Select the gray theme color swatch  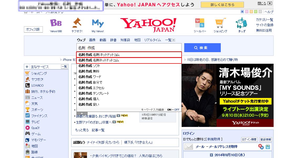pos(260,12)
